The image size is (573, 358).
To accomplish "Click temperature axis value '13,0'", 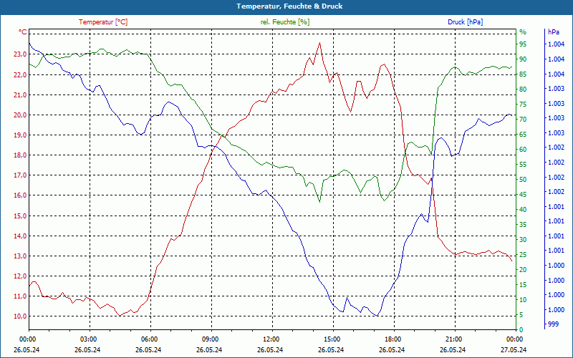I will coord(20,256).
